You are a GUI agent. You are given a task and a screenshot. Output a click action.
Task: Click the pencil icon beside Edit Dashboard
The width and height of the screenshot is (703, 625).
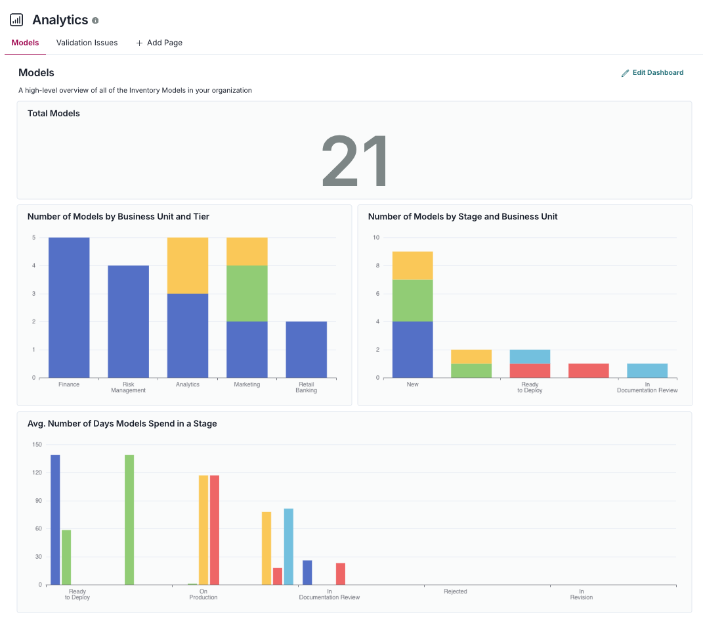pyautogui.click(x=625, y=73)
